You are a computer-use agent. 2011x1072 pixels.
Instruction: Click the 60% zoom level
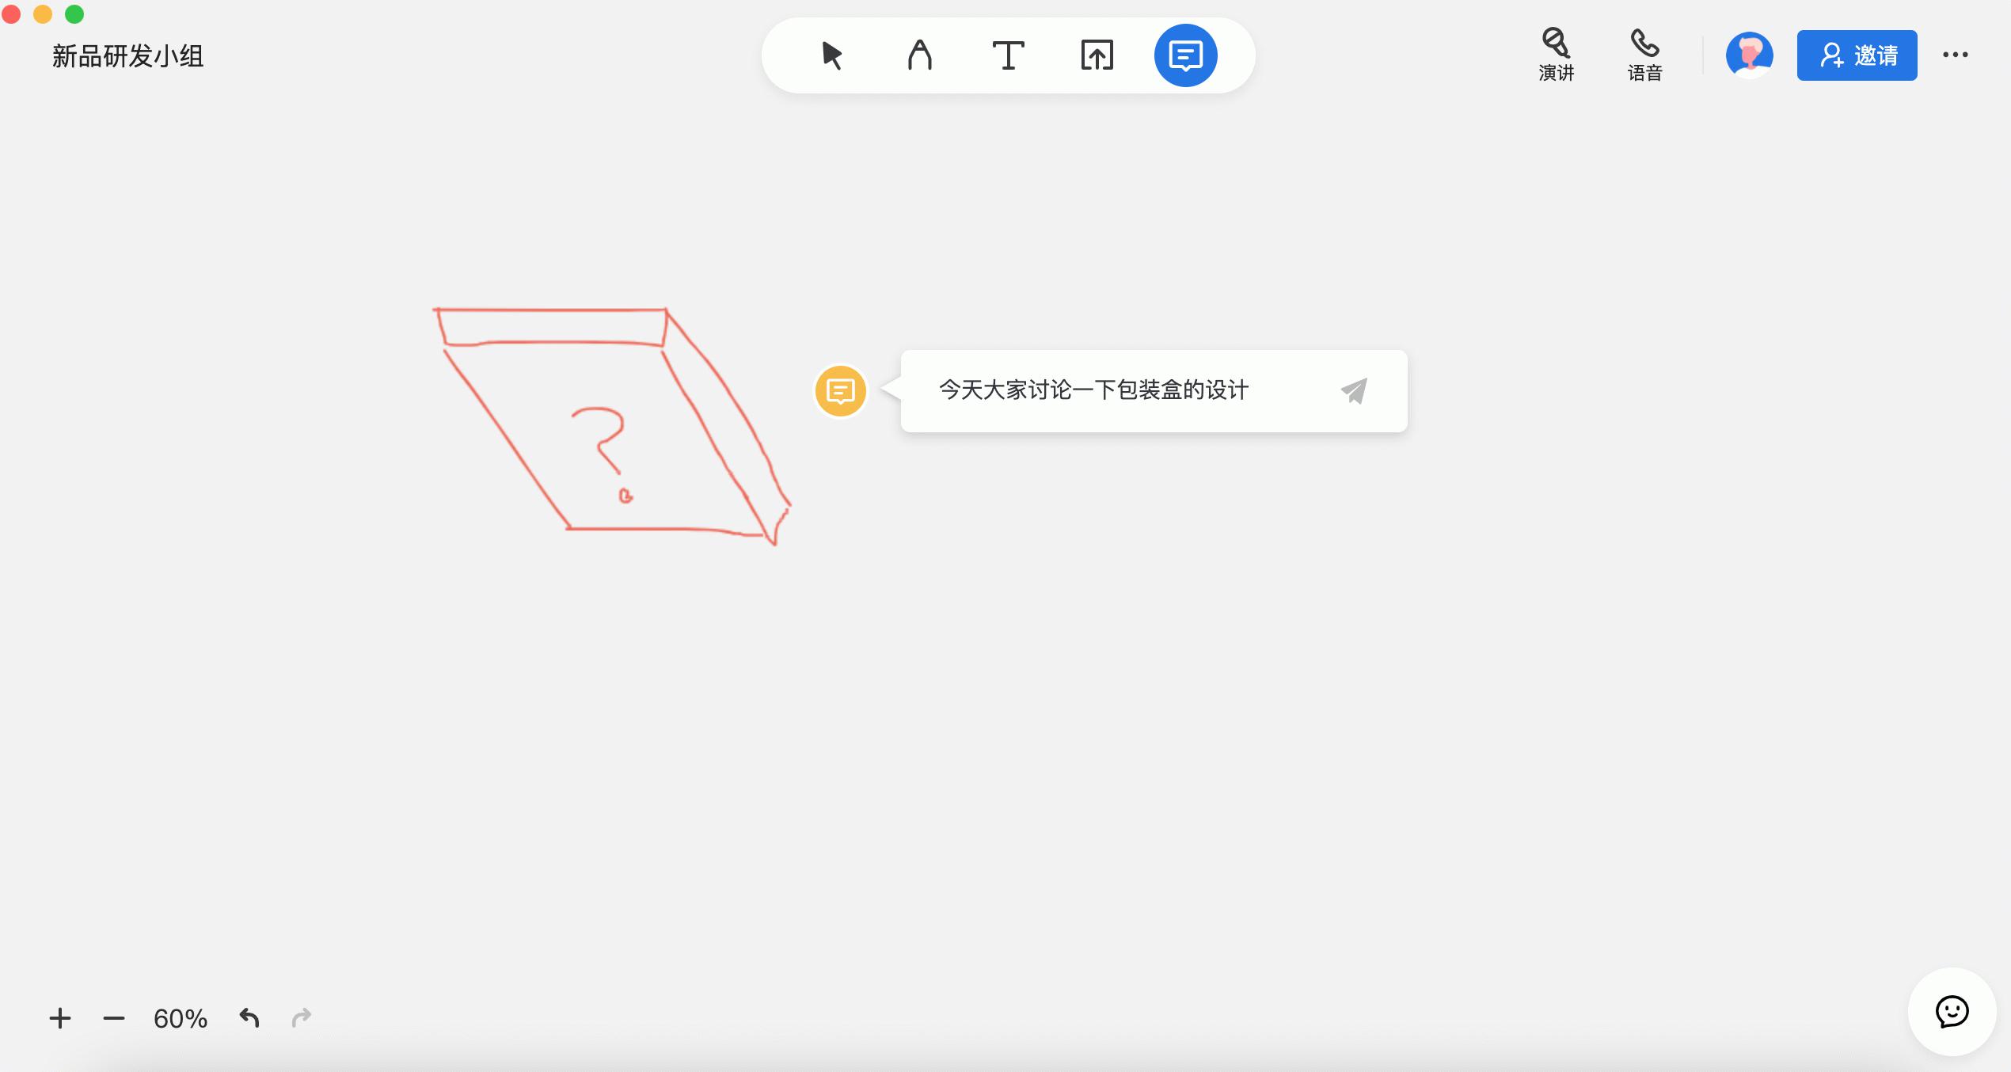181,1018
